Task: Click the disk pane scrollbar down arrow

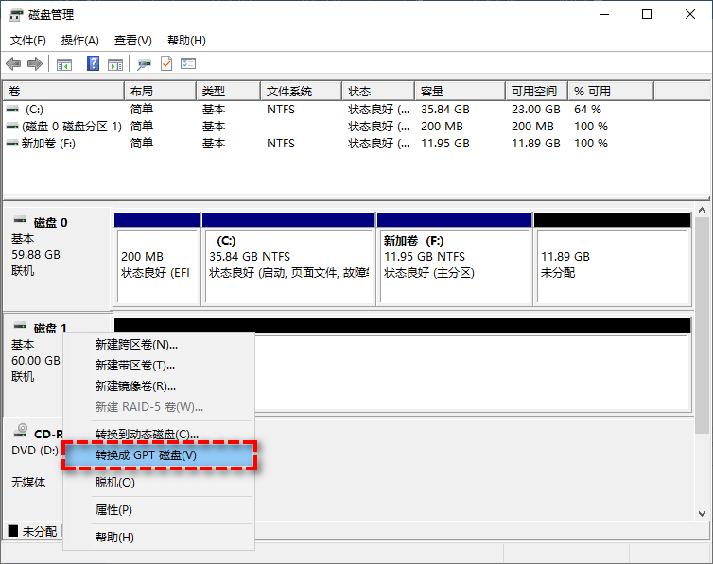Action: [x=702, y=513]
